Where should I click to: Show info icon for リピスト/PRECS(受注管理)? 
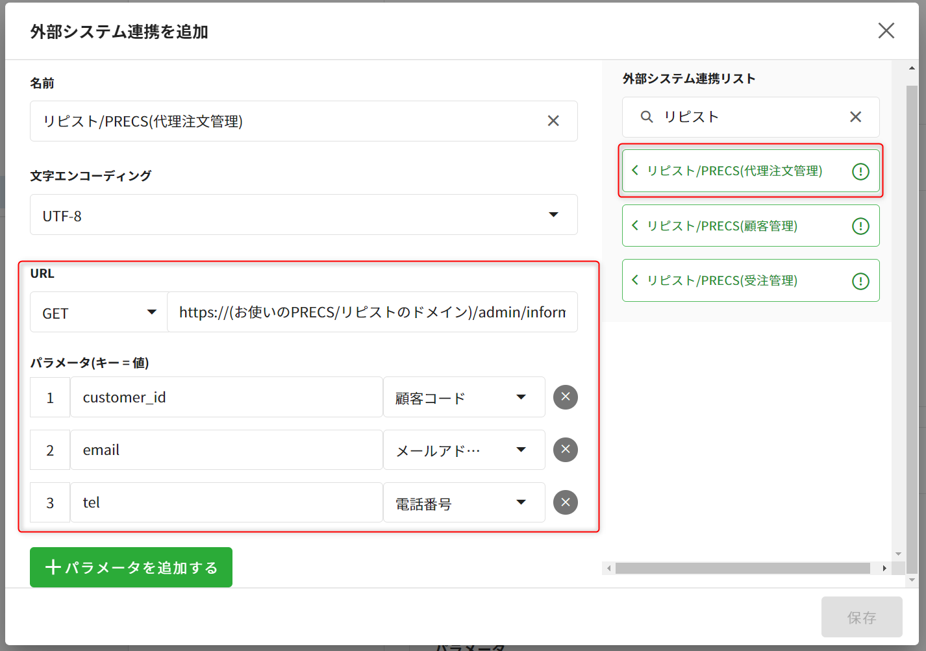[860, 281]
